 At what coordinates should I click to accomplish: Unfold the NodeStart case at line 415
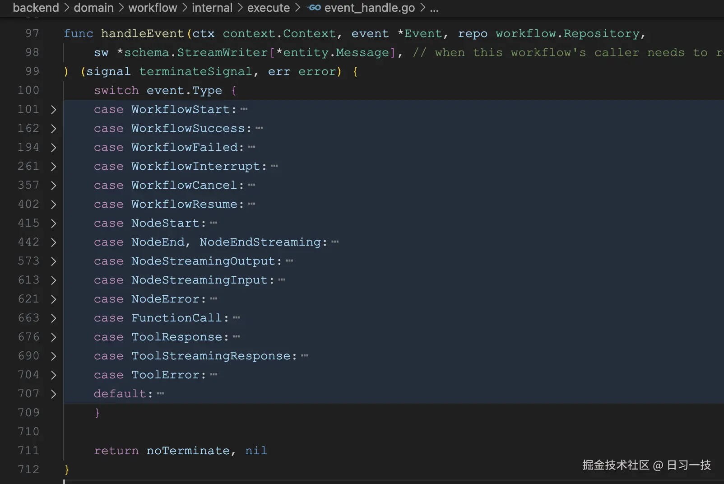coord(53,223)
